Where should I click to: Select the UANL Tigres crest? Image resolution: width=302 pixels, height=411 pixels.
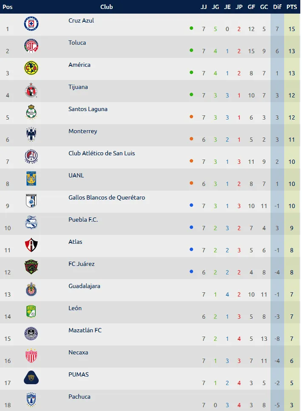coord(31,179)
